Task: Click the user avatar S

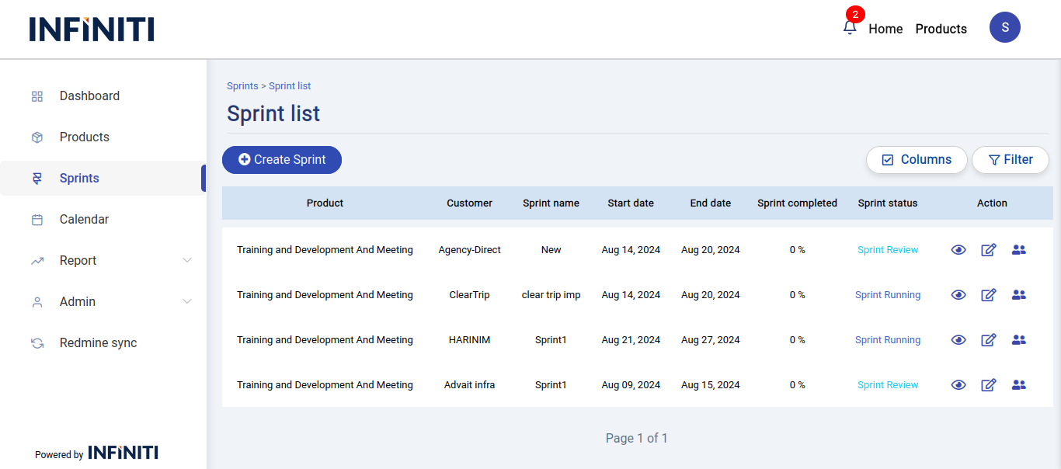Action: 1004,27
